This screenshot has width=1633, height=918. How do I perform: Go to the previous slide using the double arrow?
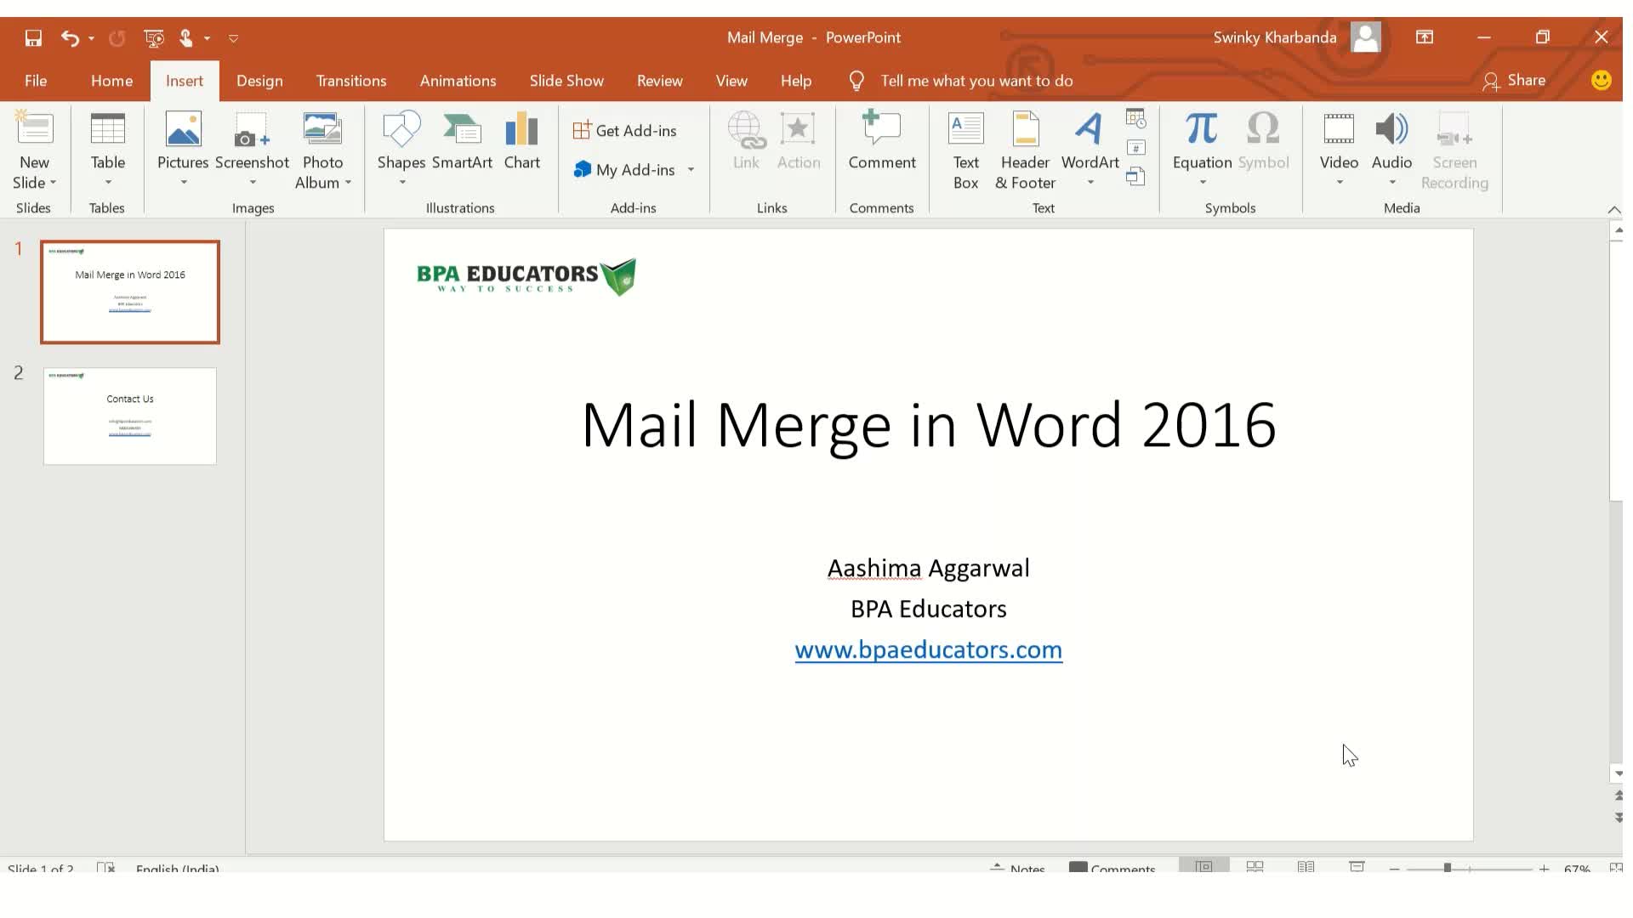(1617, 796)
